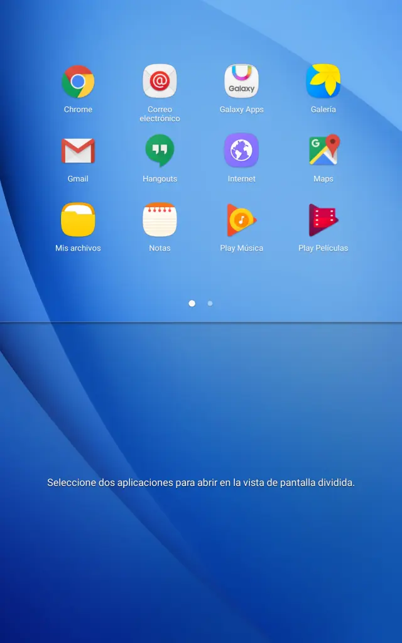Viewport: 402px width, 643px height.
Task: Select the first page indicator dot
Action: 192,303
